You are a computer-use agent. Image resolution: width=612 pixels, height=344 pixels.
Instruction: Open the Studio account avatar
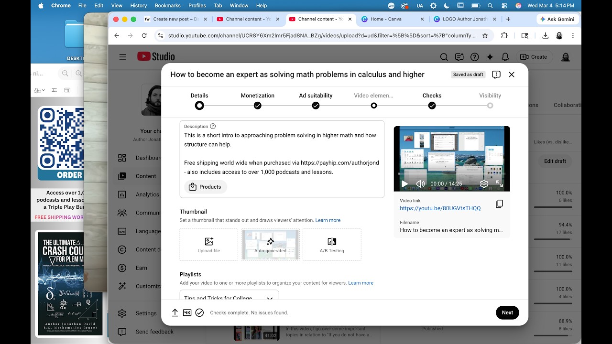(566, 57)
